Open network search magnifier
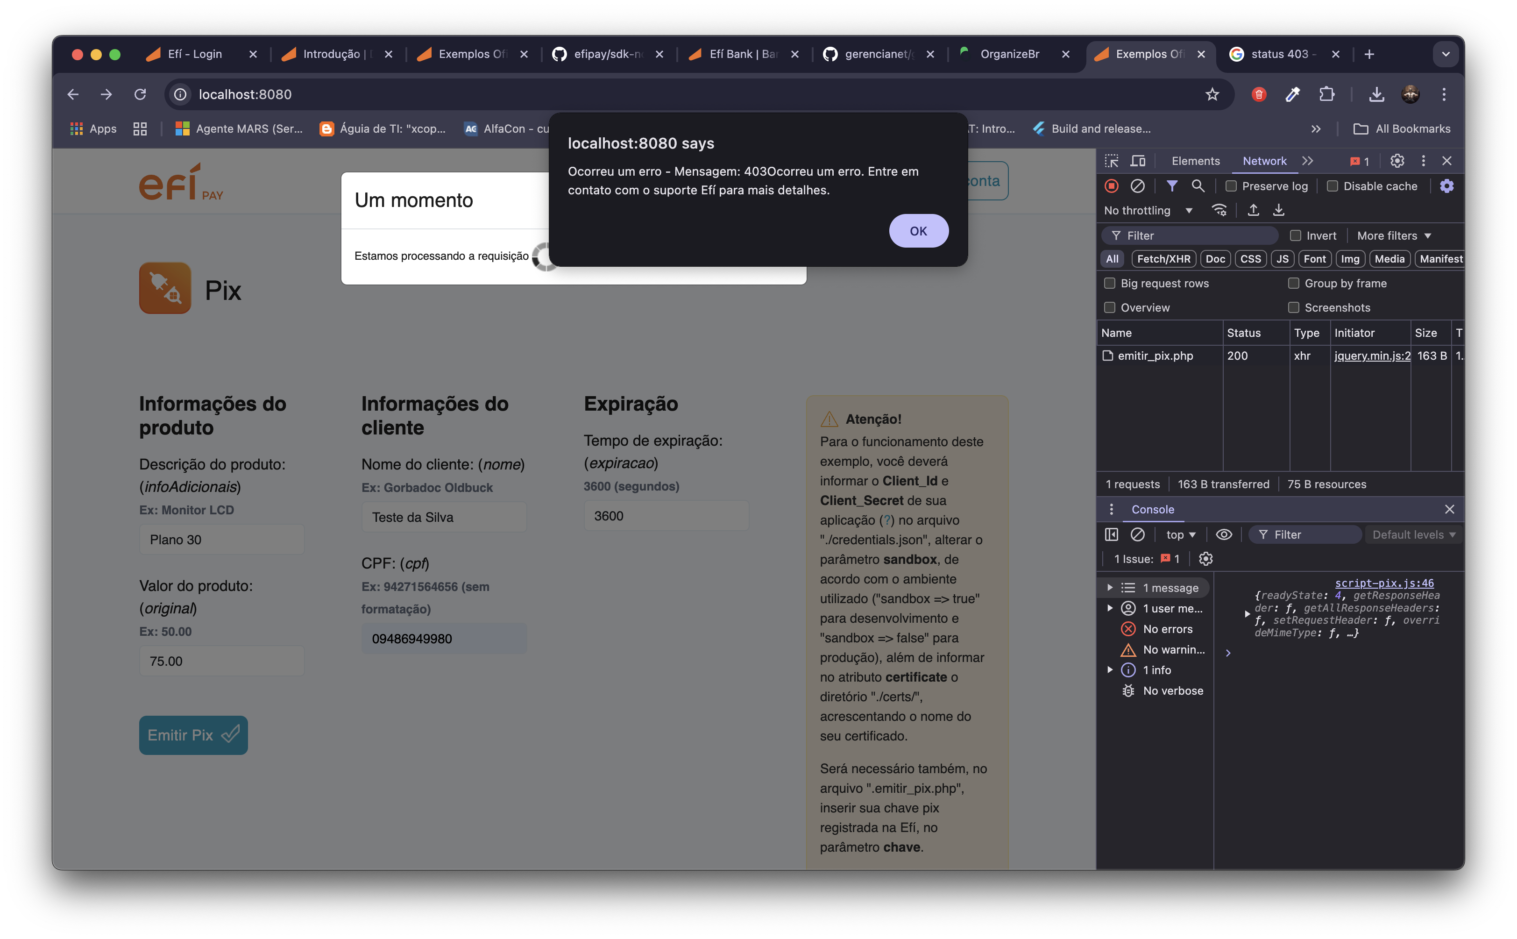1517x939 pixels. click(x=1198, y=185)
